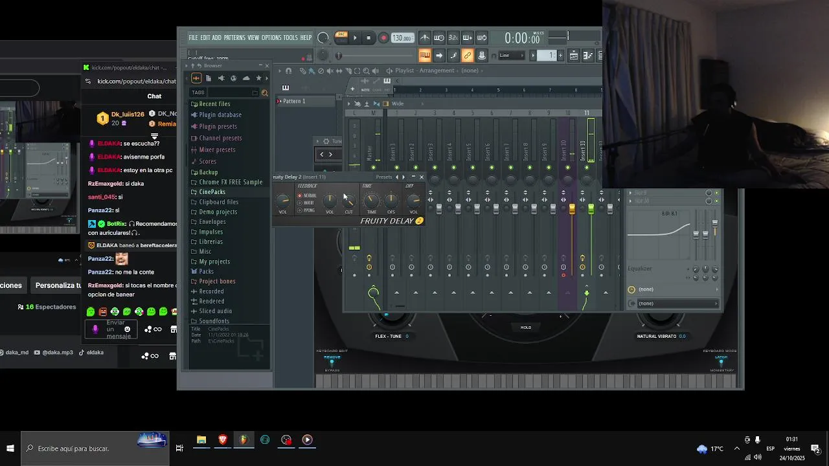Increase pattern number with plus button
The height and width of the screenshot is (466, 829).
tap(561, 56)
